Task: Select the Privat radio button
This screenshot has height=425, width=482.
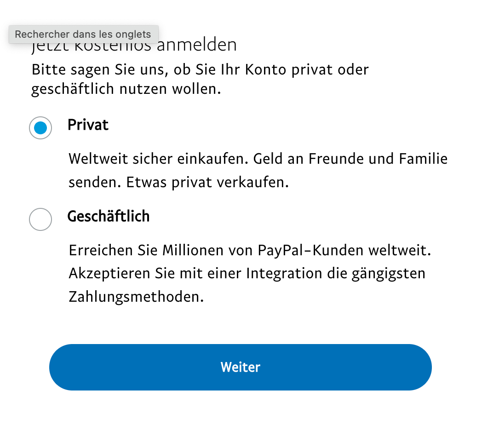Action: pos(40,127)
